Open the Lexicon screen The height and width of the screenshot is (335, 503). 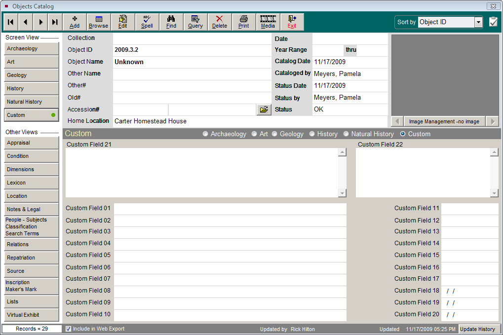click(31, 183)
